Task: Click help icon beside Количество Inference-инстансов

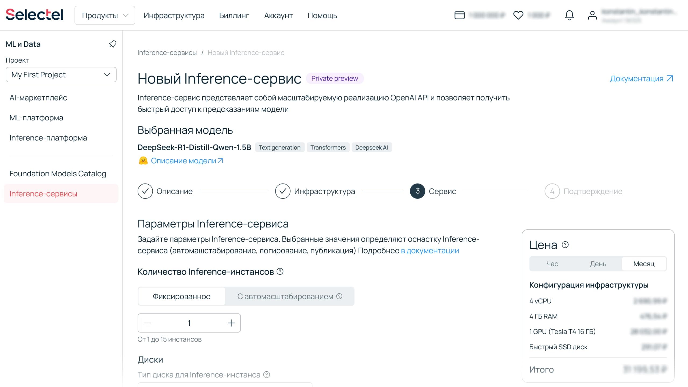Action: pos(280,271)
